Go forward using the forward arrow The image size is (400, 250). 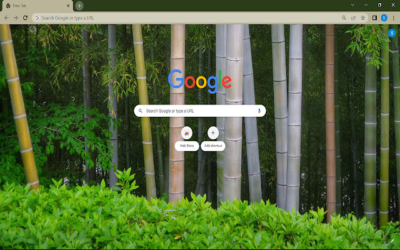pos(16,18)
